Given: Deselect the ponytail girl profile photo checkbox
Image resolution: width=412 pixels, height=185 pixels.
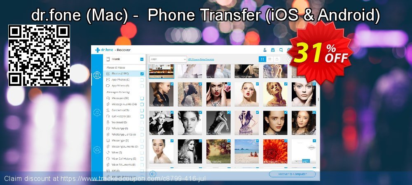Looking at the screenshot, I should pyautogui.click(x=172, y=84).
